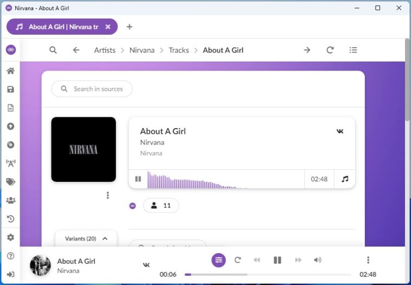The width and height of the screenshot is (411, 285).
Task: Reload the page with refresh icon
Action: tap(330, 50)
